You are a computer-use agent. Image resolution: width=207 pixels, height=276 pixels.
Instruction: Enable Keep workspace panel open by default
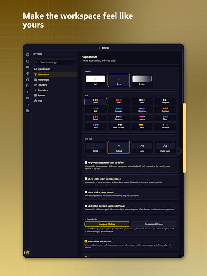pyautogui.click(x=85, y=162)
